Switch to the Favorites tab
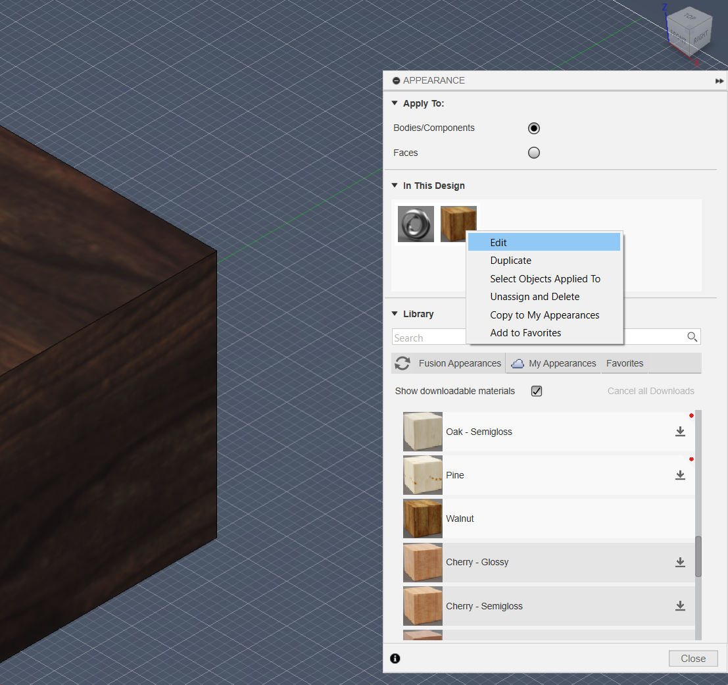Screen dimensions: 728x685 [x=624, y=363]
